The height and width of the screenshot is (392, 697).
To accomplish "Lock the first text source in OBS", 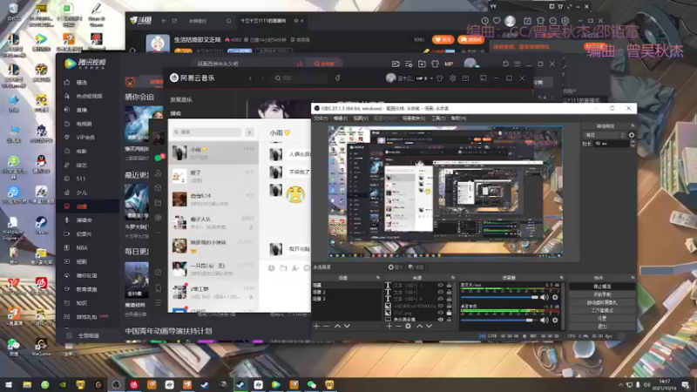I will (449, 286).
